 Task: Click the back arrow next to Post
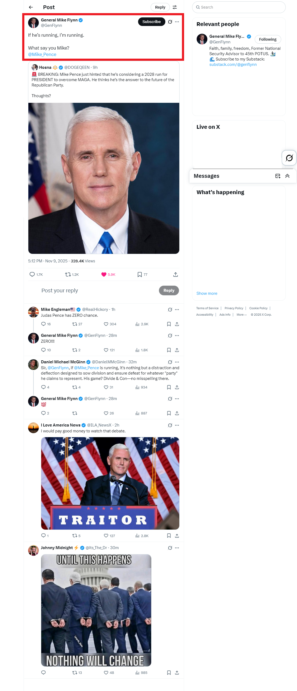pos(31,7)
